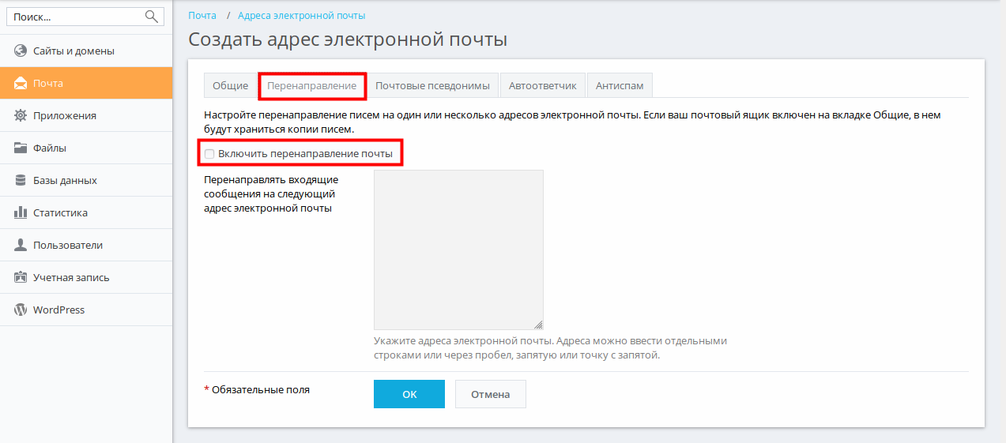Viewport: 1006px width, 443px height.
Task: Click the Перенаправлять входящие сообщения label
Action: 271,194
